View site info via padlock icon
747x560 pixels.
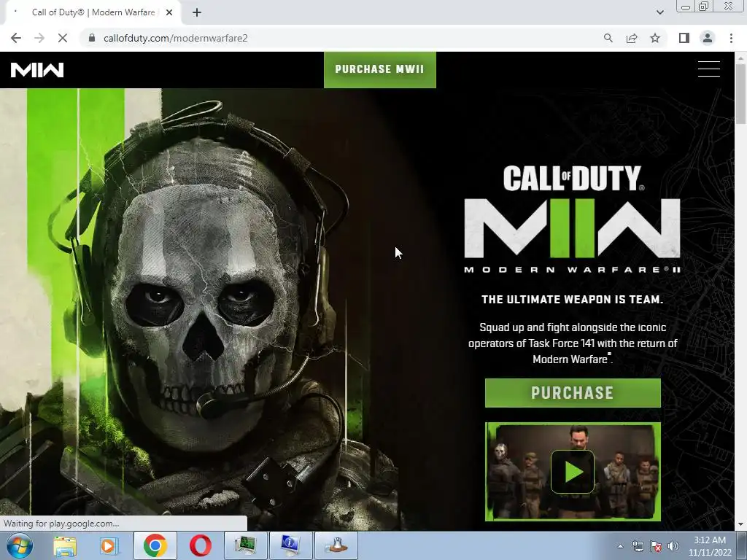[x=92, y=38]
